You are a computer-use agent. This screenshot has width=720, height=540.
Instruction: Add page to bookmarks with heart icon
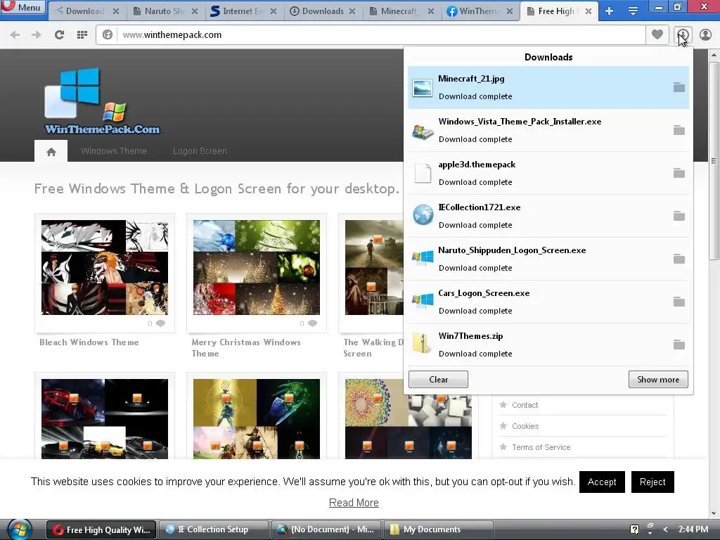pos(657,34)
